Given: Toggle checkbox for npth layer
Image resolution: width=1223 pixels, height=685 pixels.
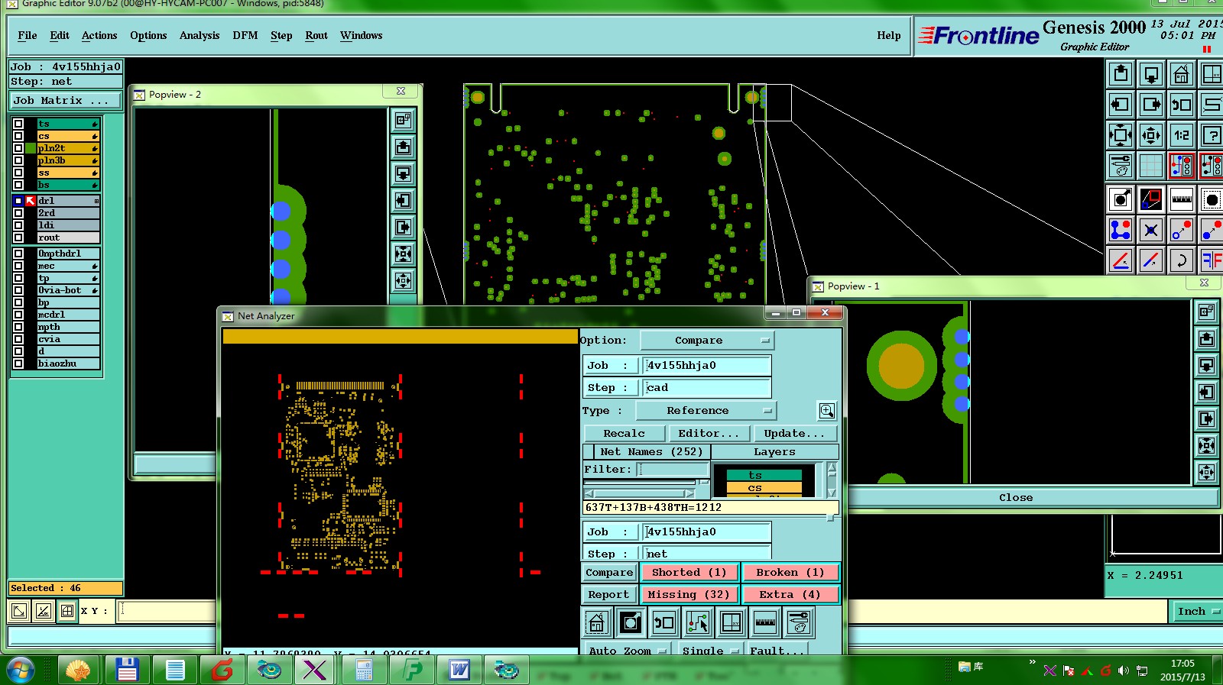Looking at the screenshot, I should 18,327.
